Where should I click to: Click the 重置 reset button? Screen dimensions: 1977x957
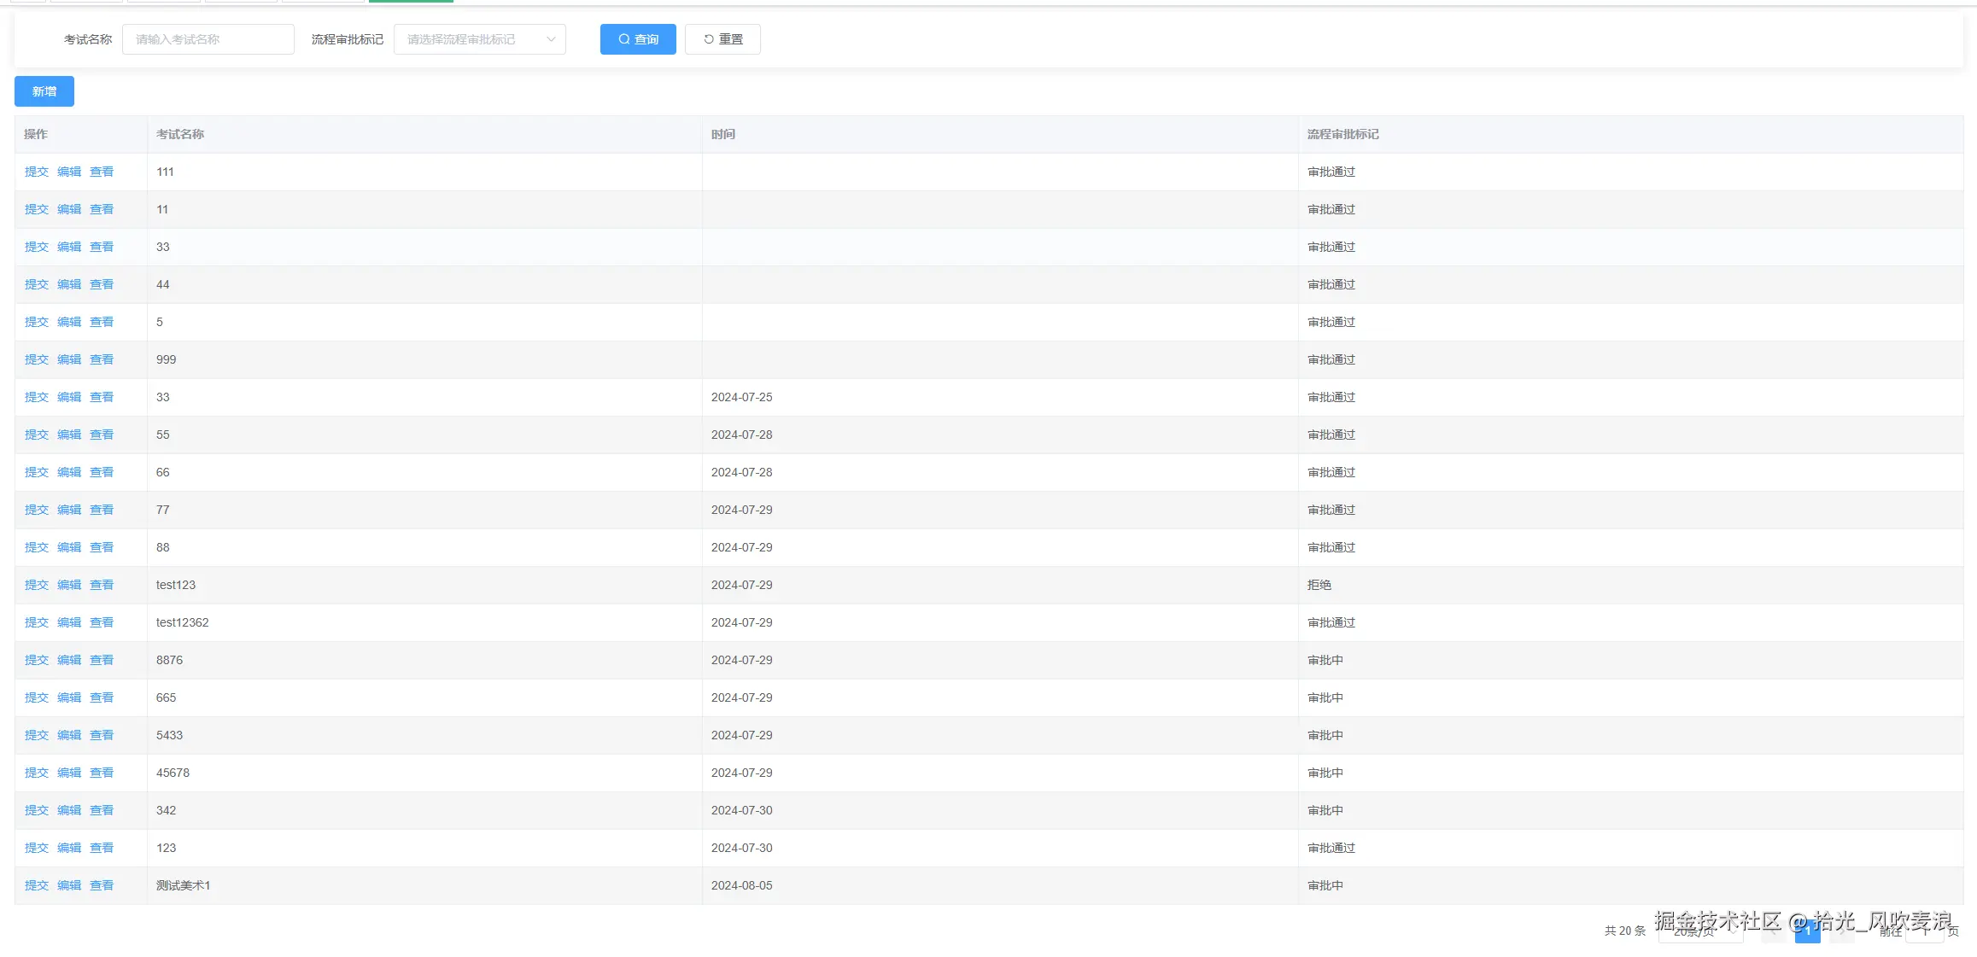click(722, 39)
